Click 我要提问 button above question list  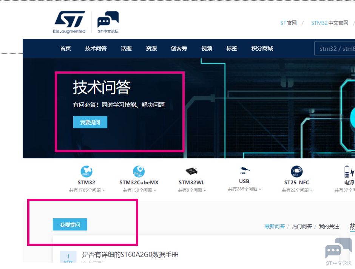pyautogui.click(x=70, y=224)
